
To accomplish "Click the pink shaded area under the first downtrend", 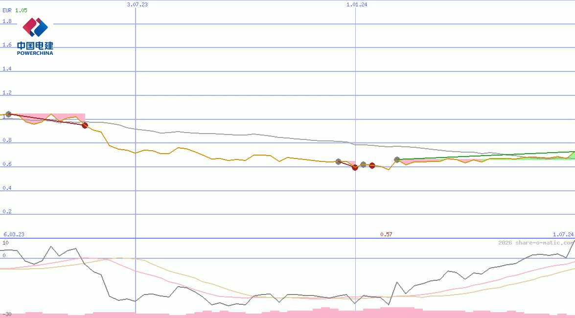I will [69, 117].
